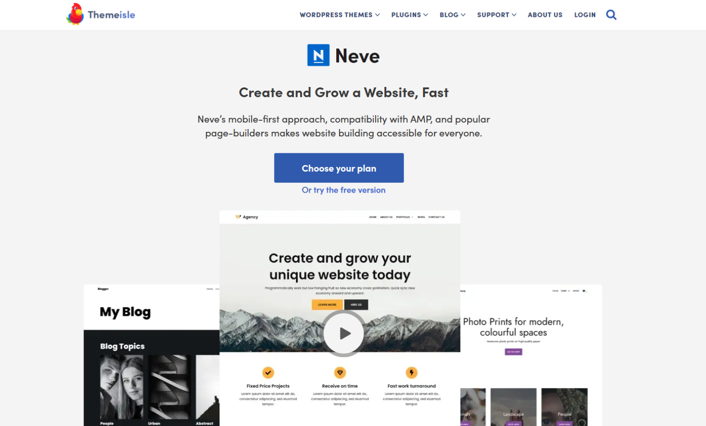The height and width of the screenshot is (426, 706).
Task: Go to the About Us page
Action: (545, 15)
